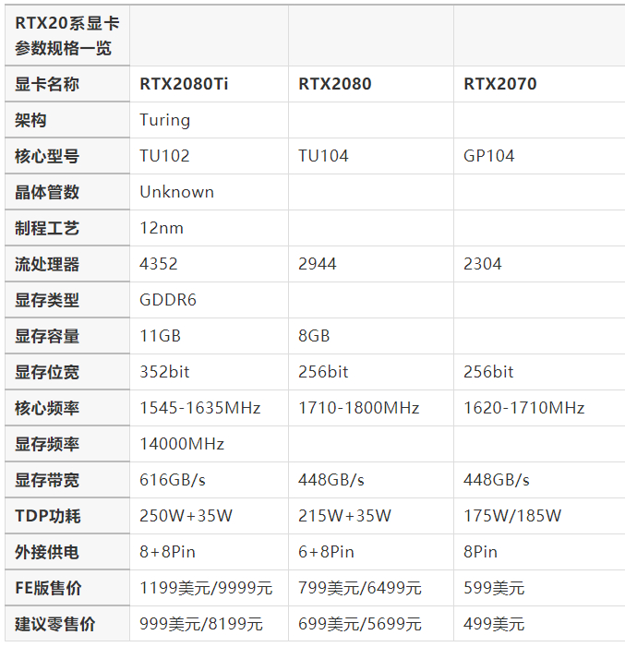This screenshot has height=647, width=625.
Task: Click the 架构 row label
Action: 30,121
